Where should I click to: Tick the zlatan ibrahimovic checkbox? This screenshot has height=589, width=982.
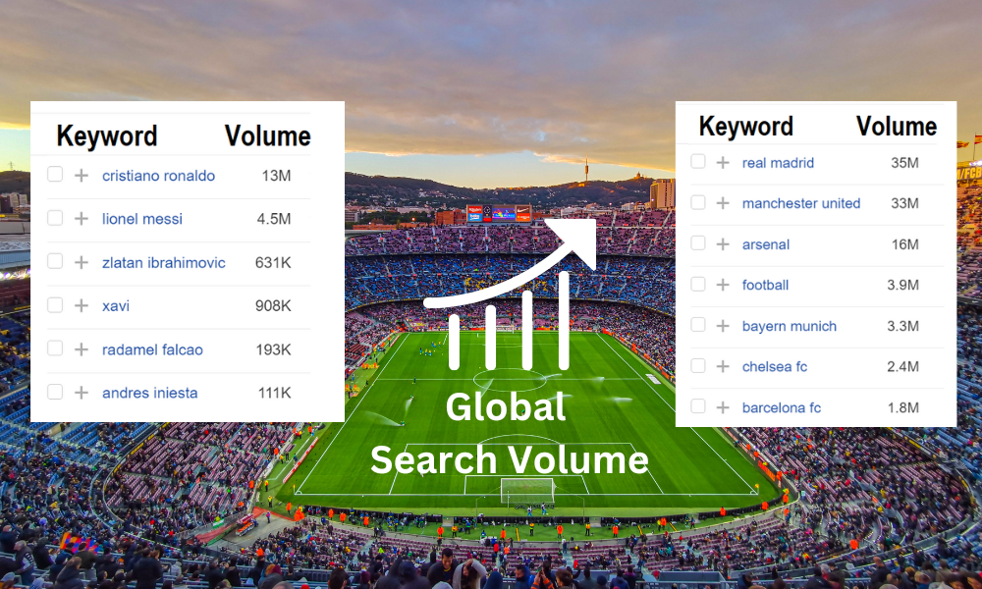click(55, 261)
